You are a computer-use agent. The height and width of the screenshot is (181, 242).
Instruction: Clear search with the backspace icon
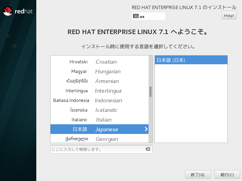coord(148,149)
